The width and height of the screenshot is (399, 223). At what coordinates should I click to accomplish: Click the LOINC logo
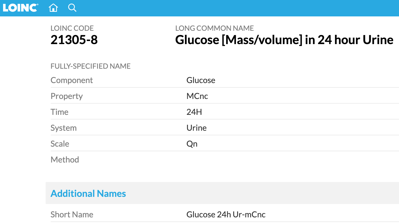pyautogui.click(x=20, y=8)
